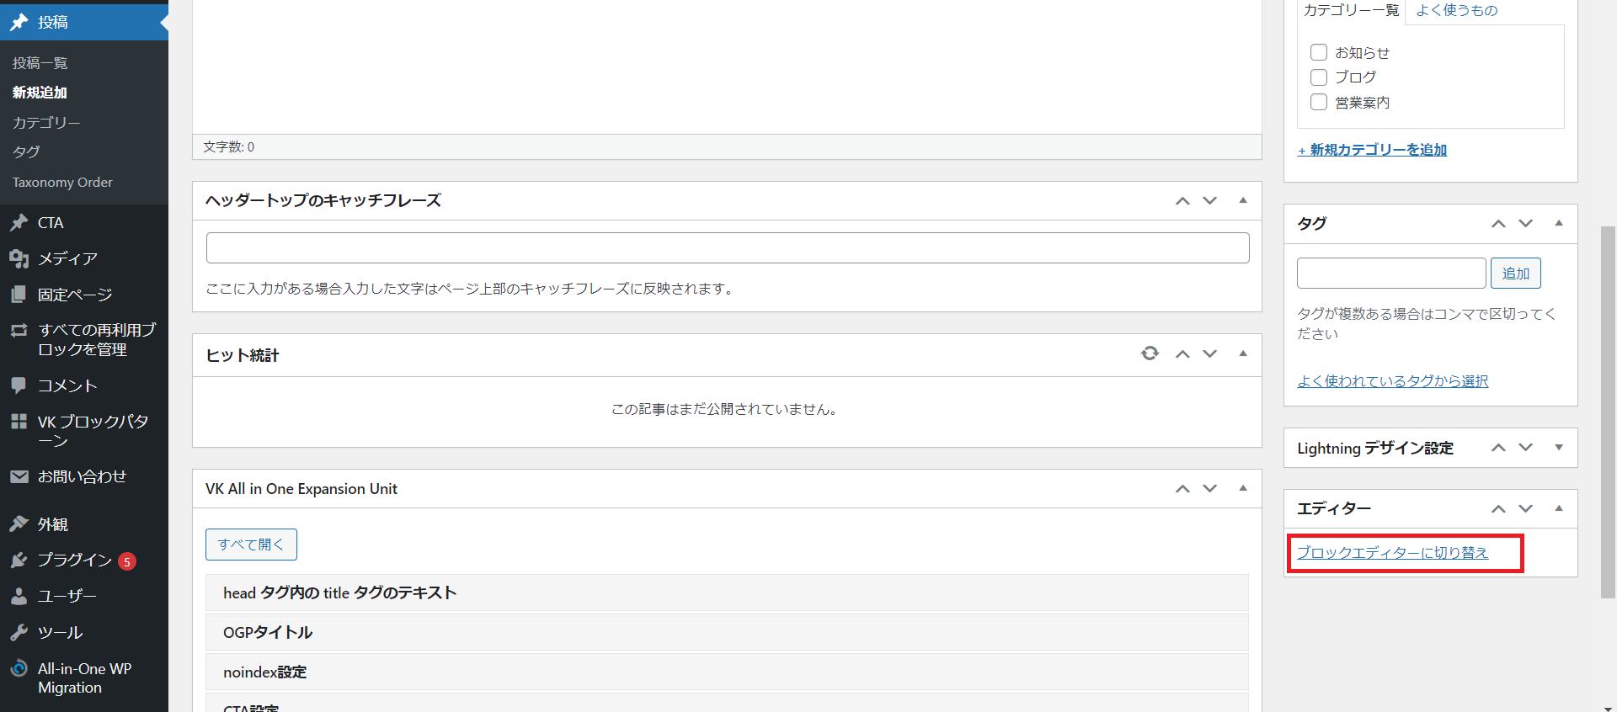Collapse the VK All in One Expansion Unit panel
Viewport: 1617px width, 712px height.
[x=1242, y=488]
